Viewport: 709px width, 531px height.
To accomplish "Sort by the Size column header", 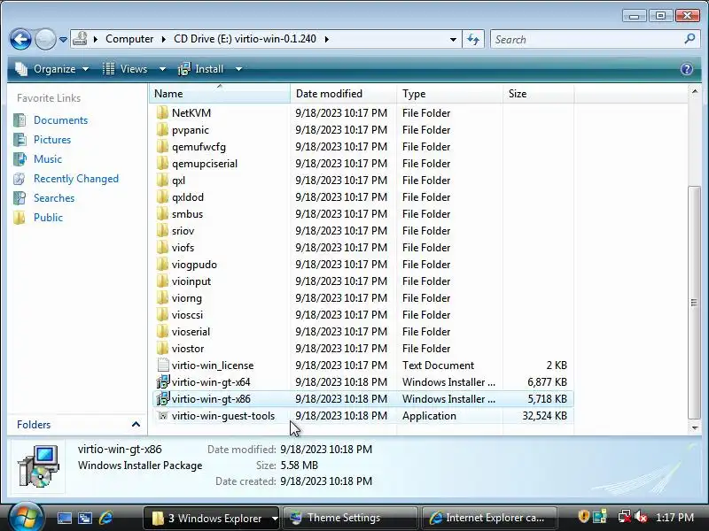I will [x=538, y=94].
